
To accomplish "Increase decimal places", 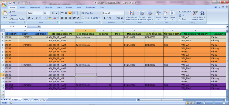I will point(118,18).
